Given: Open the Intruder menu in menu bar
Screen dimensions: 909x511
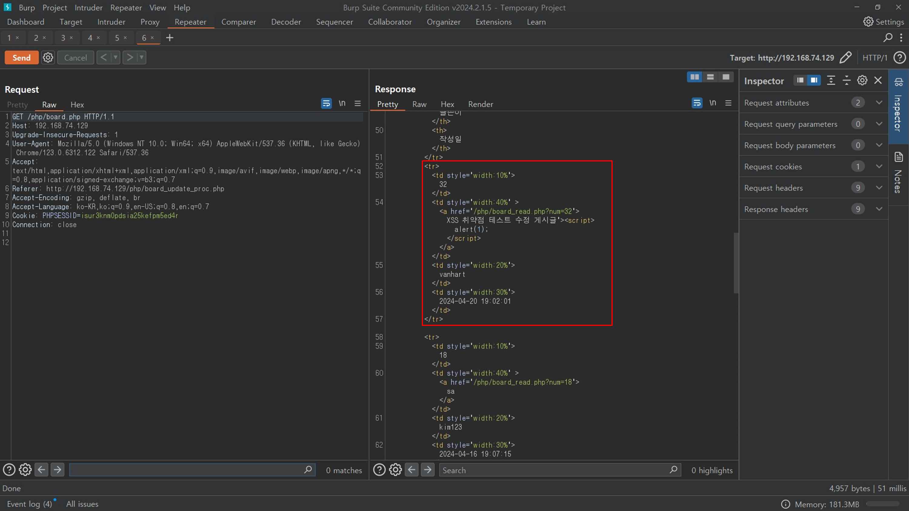Looking at the screenshot, I should pos(88,7).
